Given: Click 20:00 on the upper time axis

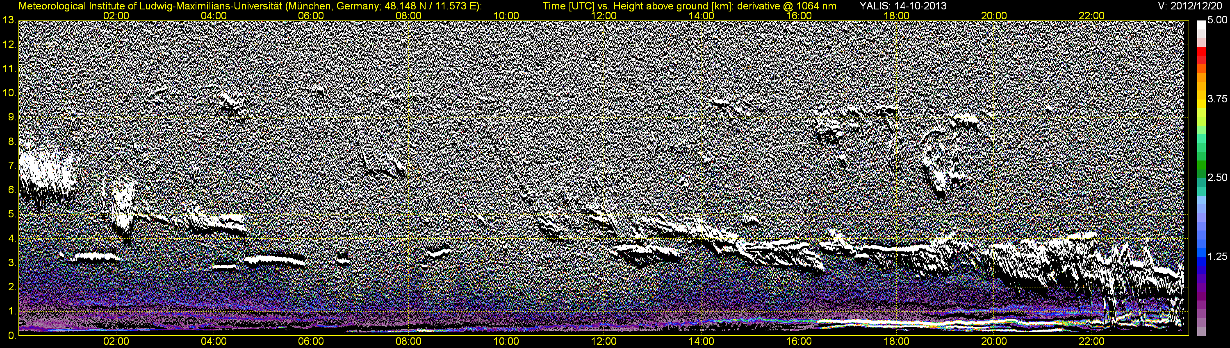Looking at the screenshot, I should coord(994,16).
